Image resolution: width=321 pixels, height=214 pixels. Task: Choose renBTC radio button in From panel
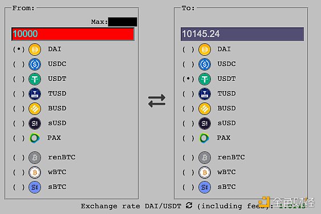click(19, 158)
